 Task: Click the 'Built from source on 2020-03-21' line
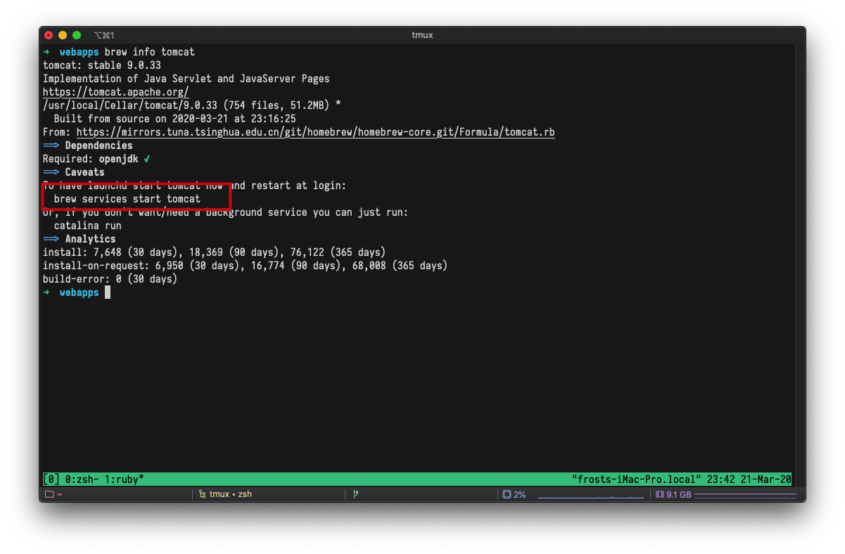(x=175, y=119)
